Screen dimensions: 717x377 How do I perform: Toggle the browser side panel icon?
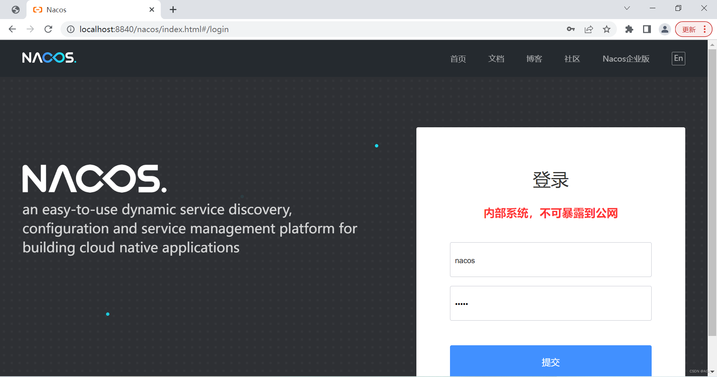tap(647, 29)
